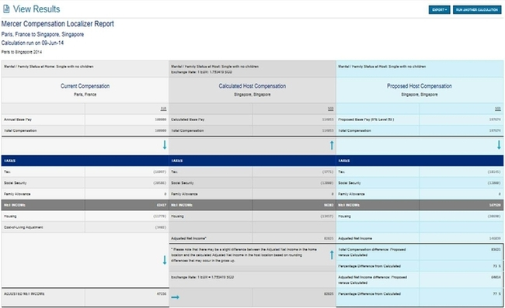The width and height of the screenshot is (505, 308).
Task: Click SGD header in Calculated Host column
Action: (331, 109)
